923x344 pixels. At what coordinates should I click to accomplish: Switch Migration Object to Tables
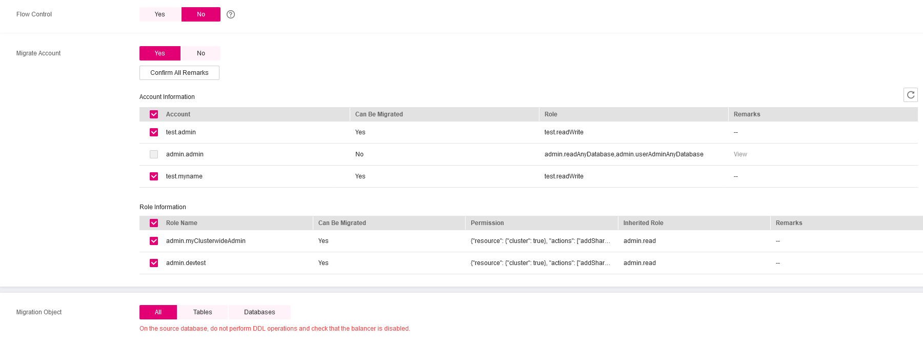click(203, 312)
